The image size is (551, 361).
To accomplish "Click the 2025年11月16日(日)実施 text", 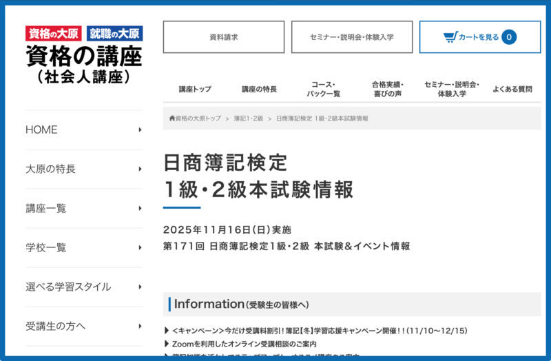I will pos(227,230).
